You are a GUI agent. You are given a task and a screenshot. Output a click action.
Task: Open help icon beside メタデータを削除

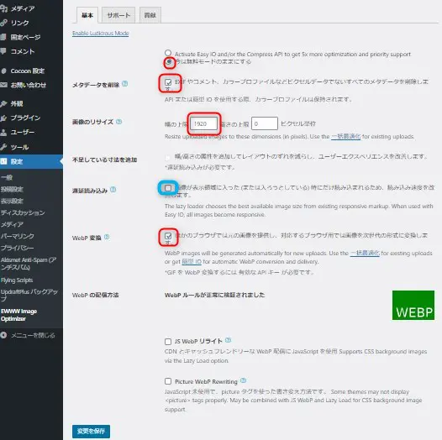125,84
